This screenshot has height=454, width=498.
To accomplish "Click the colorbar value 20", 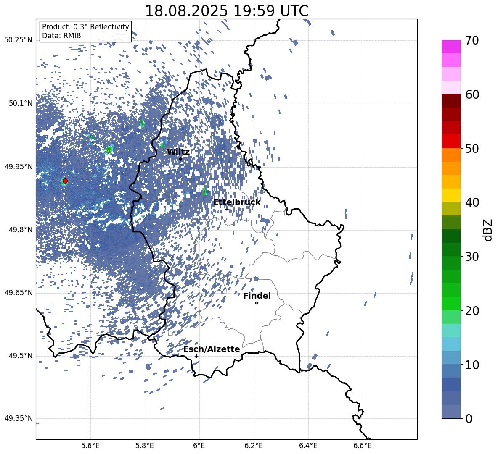I will tap(472, 311).
